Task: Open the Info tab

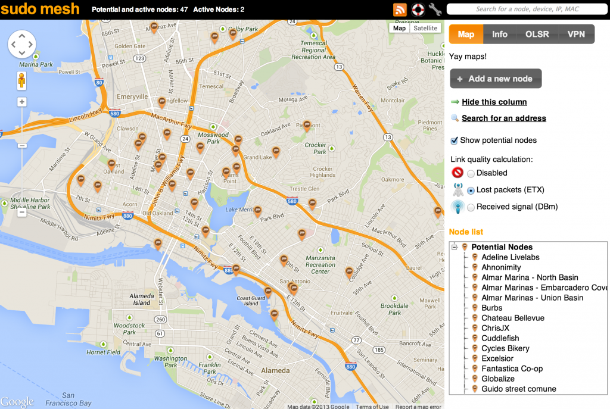Action: [x=500, y=34]
